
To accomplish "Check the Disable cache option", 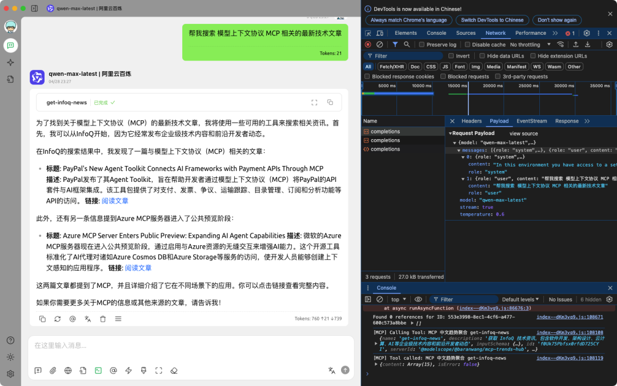I will [x=467, y=44].
